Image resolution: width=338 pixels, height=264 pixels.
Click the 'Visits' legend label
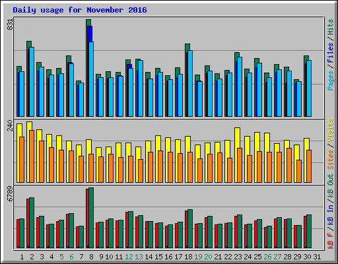(x=331, y=130)
